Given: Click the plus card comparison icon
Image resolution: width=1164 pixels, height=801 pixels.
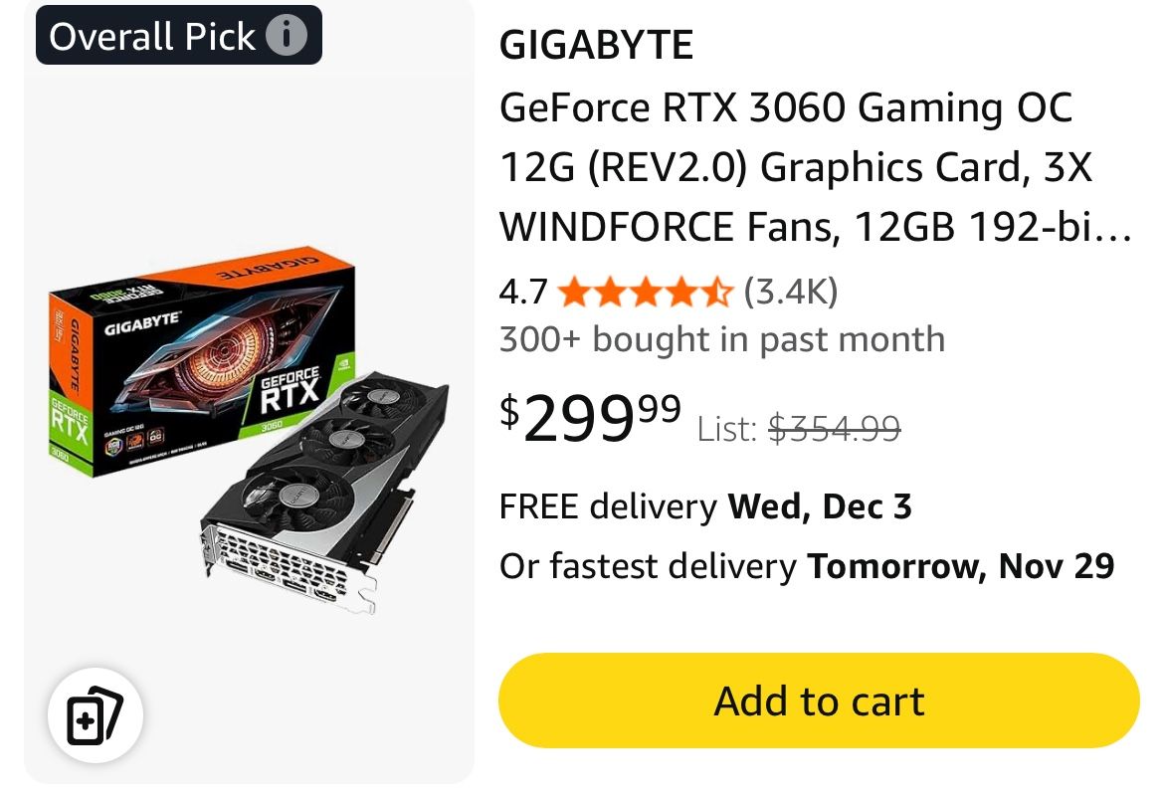Looking at the screenshot, I should point(95,714).
